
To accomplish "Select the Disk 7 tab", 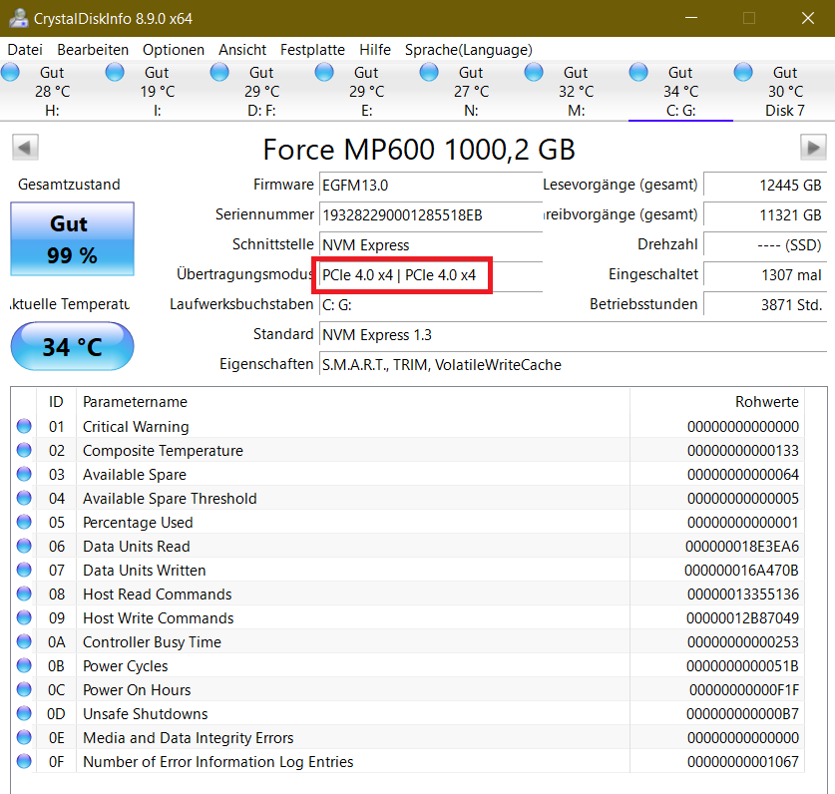I will pyautogui.click(x=785, y=91).
